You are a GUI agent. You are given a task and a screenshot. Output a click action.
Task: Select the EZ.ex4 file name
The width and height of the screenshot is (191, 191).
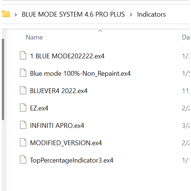tap(39, 108)
